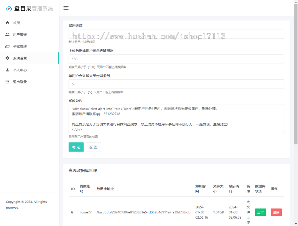Click the 确定 submit button
Image resolution: width=298 pixels, height=226 pixels.
click(x=76, y=147)
